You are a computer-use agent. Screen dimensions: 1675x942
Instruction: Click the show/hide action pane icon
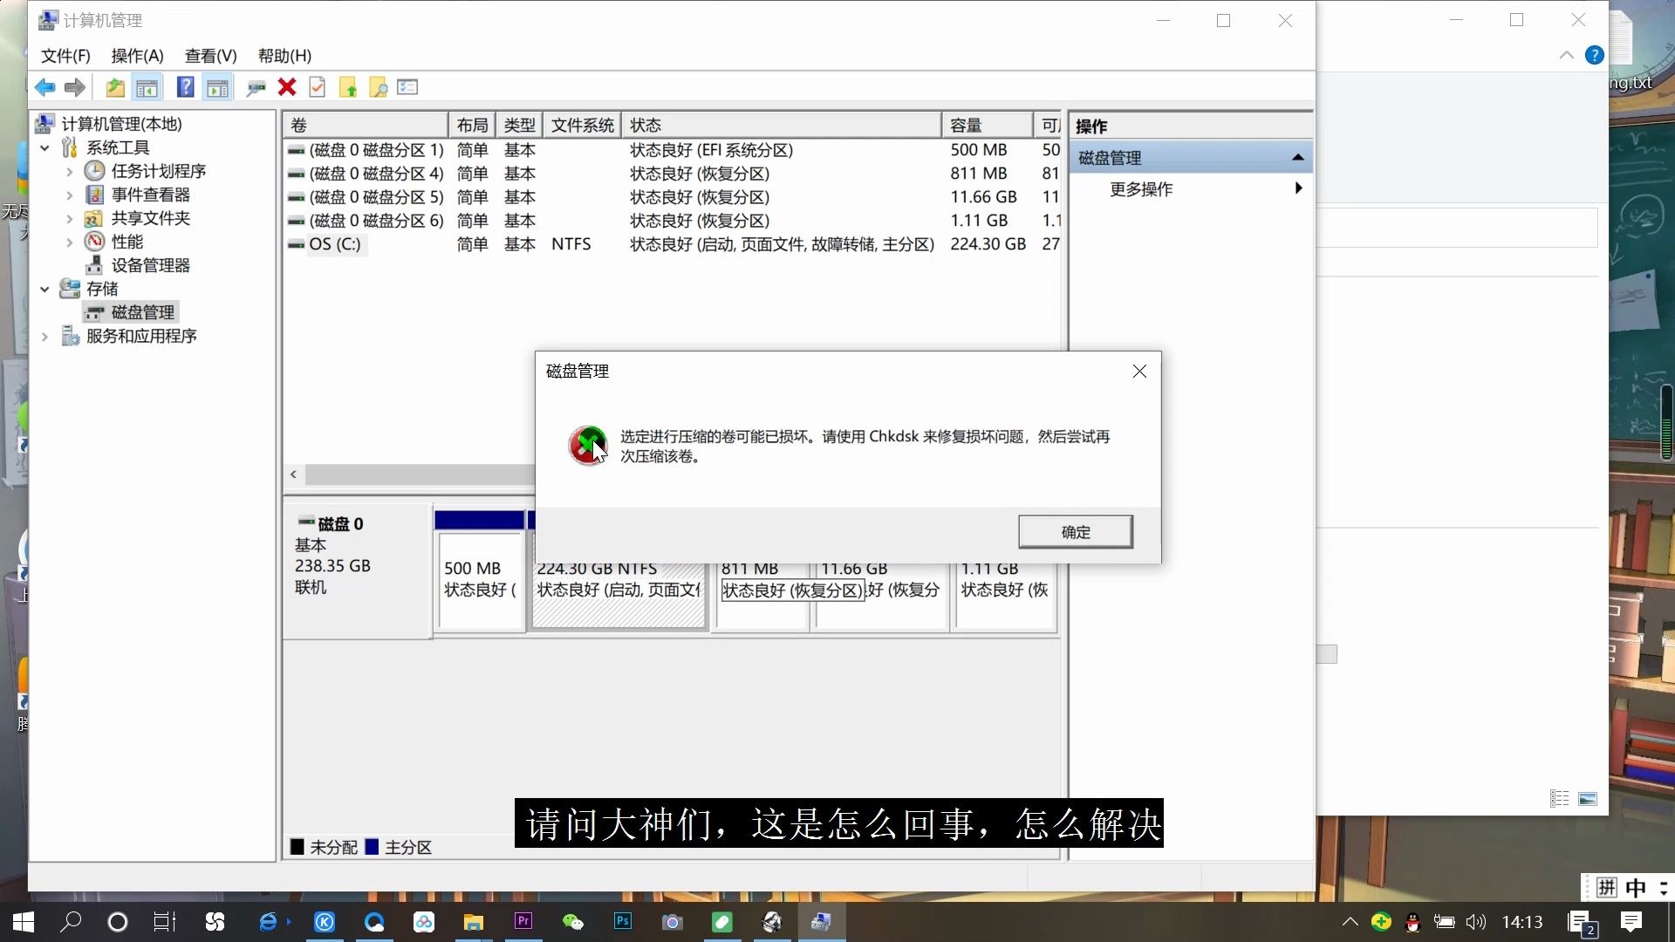tap(217, 86)
